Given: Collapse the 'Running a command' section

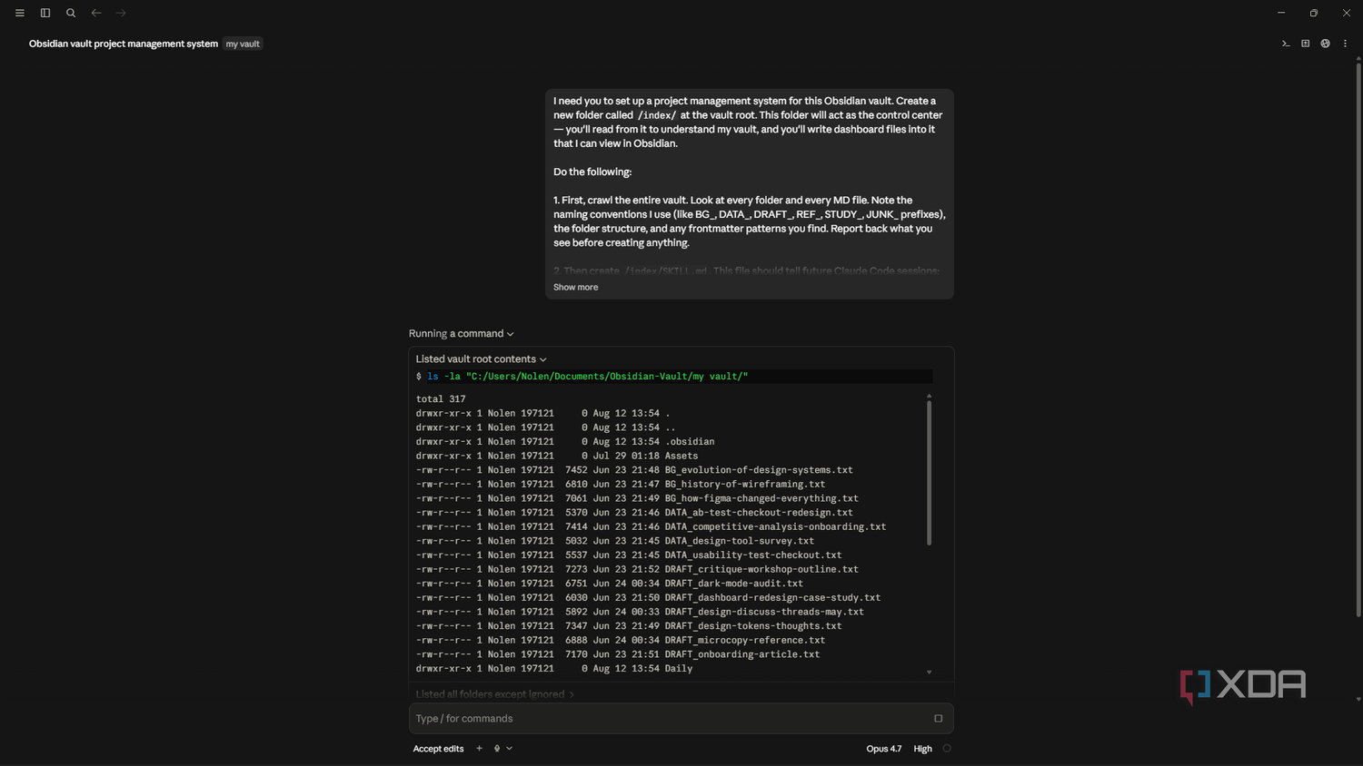Looking at the screenshot, I should 462,334.
